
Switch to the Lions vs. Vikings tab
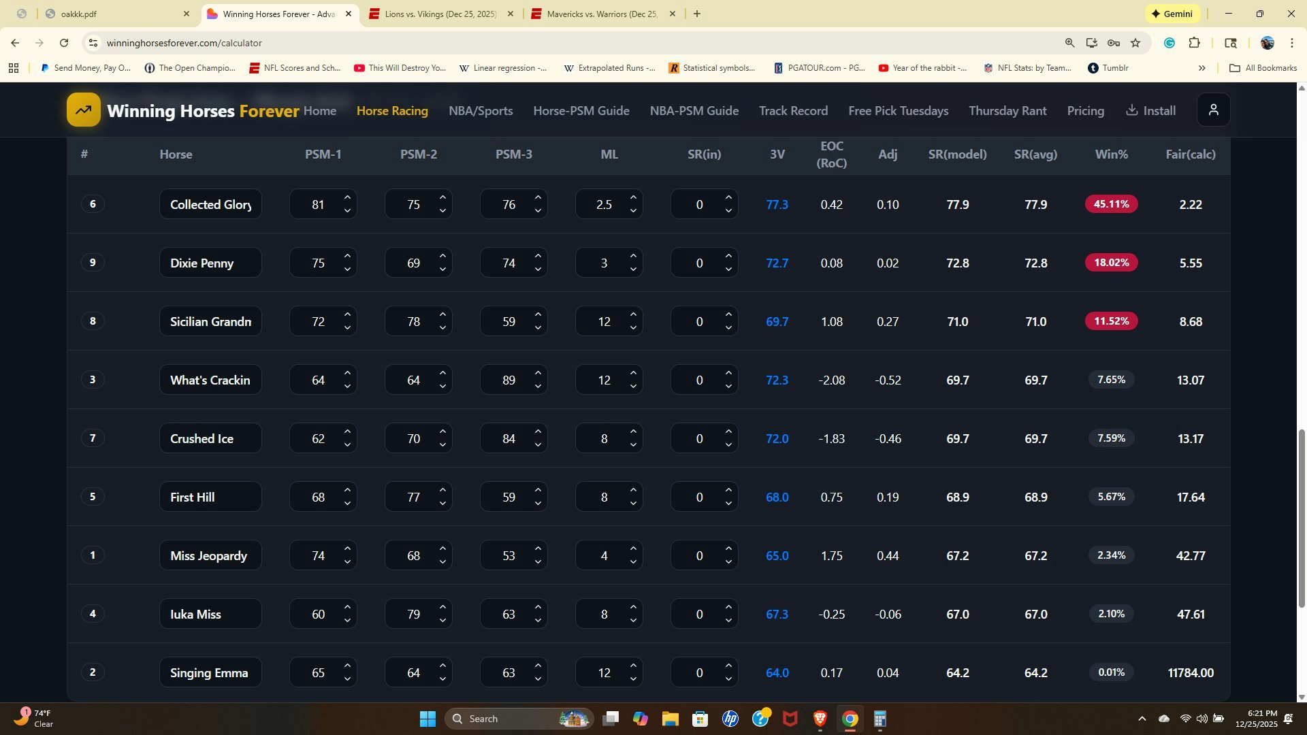tap(440, 14)
